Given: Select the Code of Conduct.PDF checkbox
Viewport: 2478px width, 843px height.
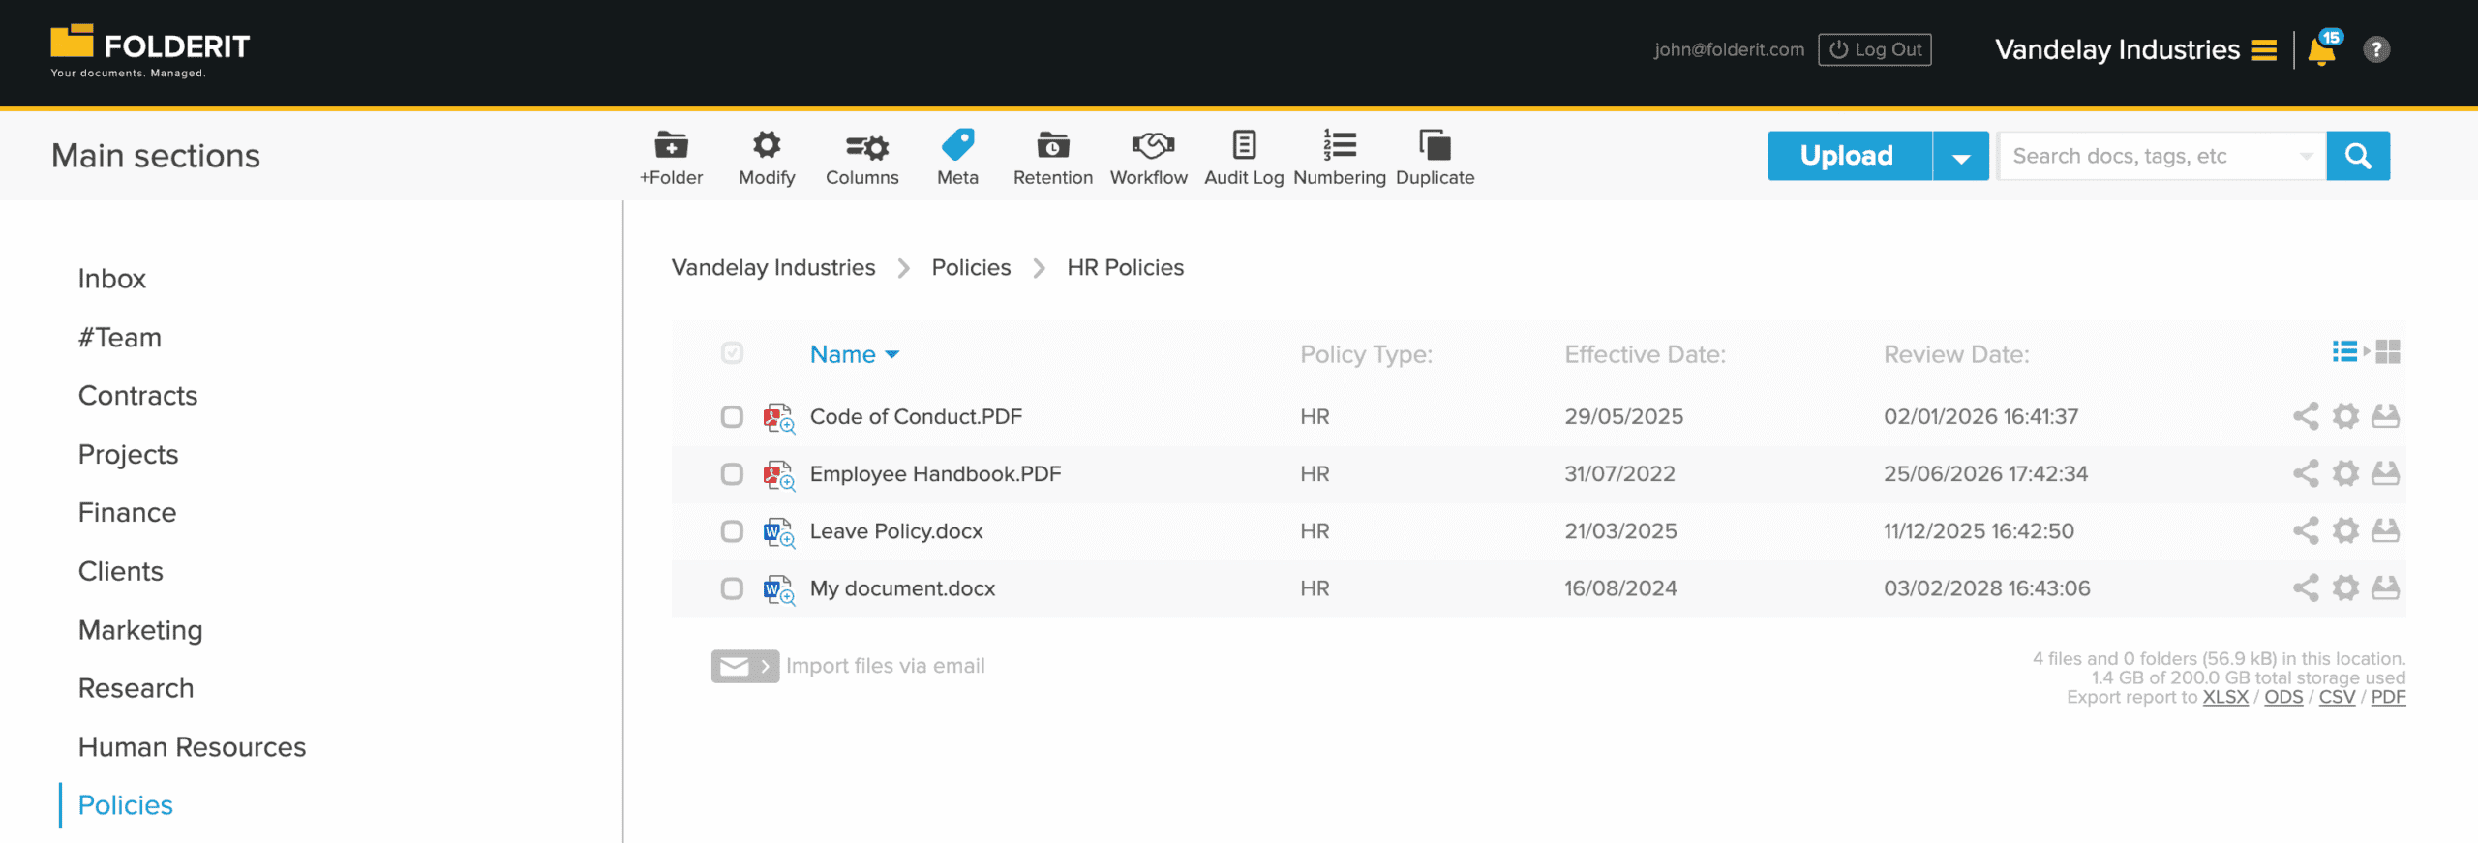Looking at the screenshot, I should pos(732,416).
